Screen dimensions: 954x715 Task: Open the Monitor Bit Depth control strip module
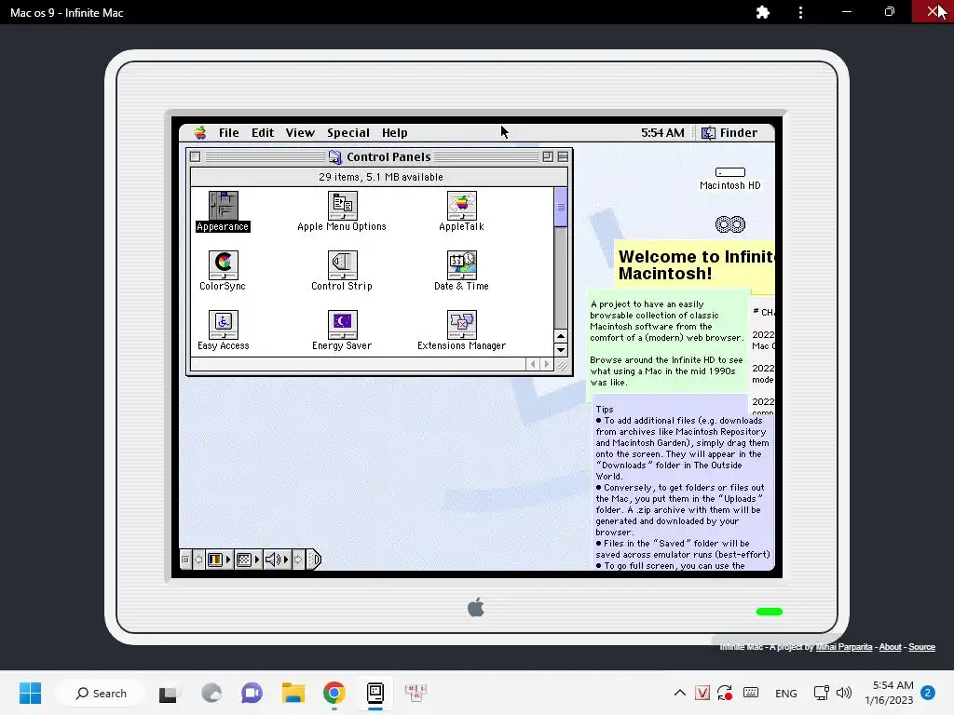[218, 560]
